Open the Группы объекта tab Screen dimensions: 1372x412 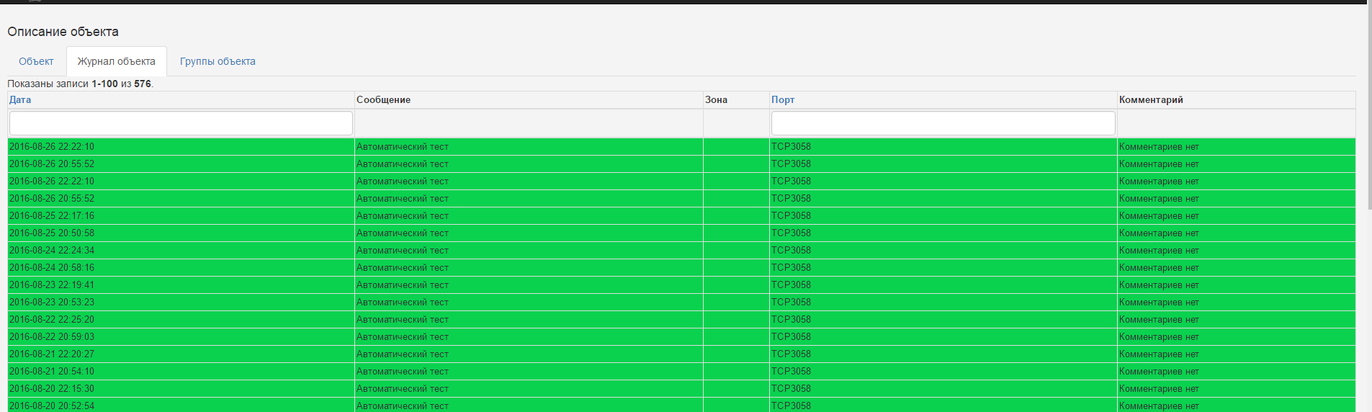218,61
